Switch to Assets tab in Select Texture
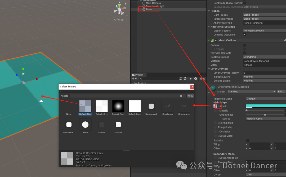This screenshot has width=286, height=177. point(64,96)
